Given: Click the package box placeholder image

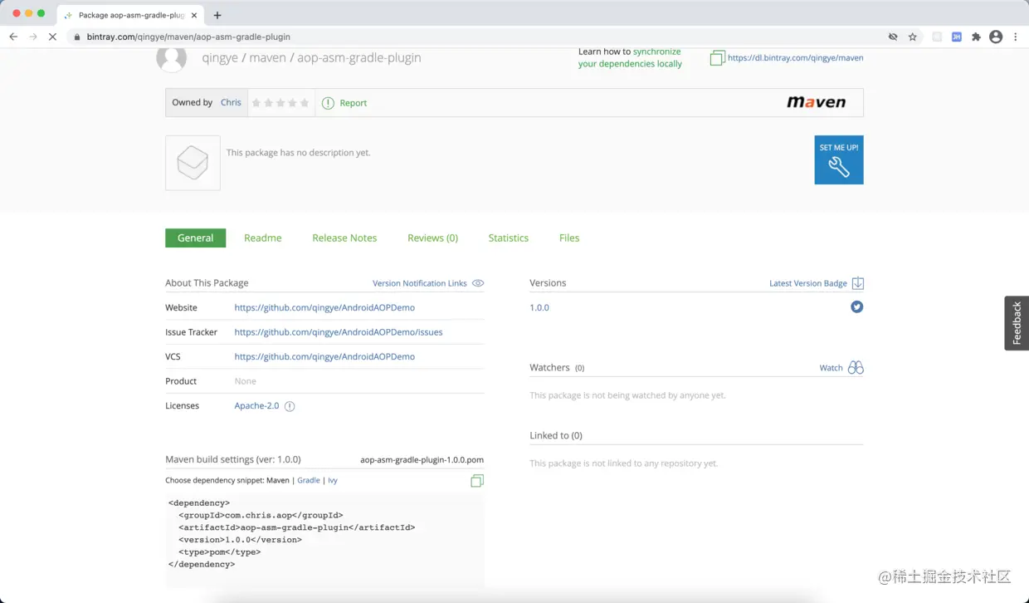Looking at the screenshot, I should coord(193,163).
